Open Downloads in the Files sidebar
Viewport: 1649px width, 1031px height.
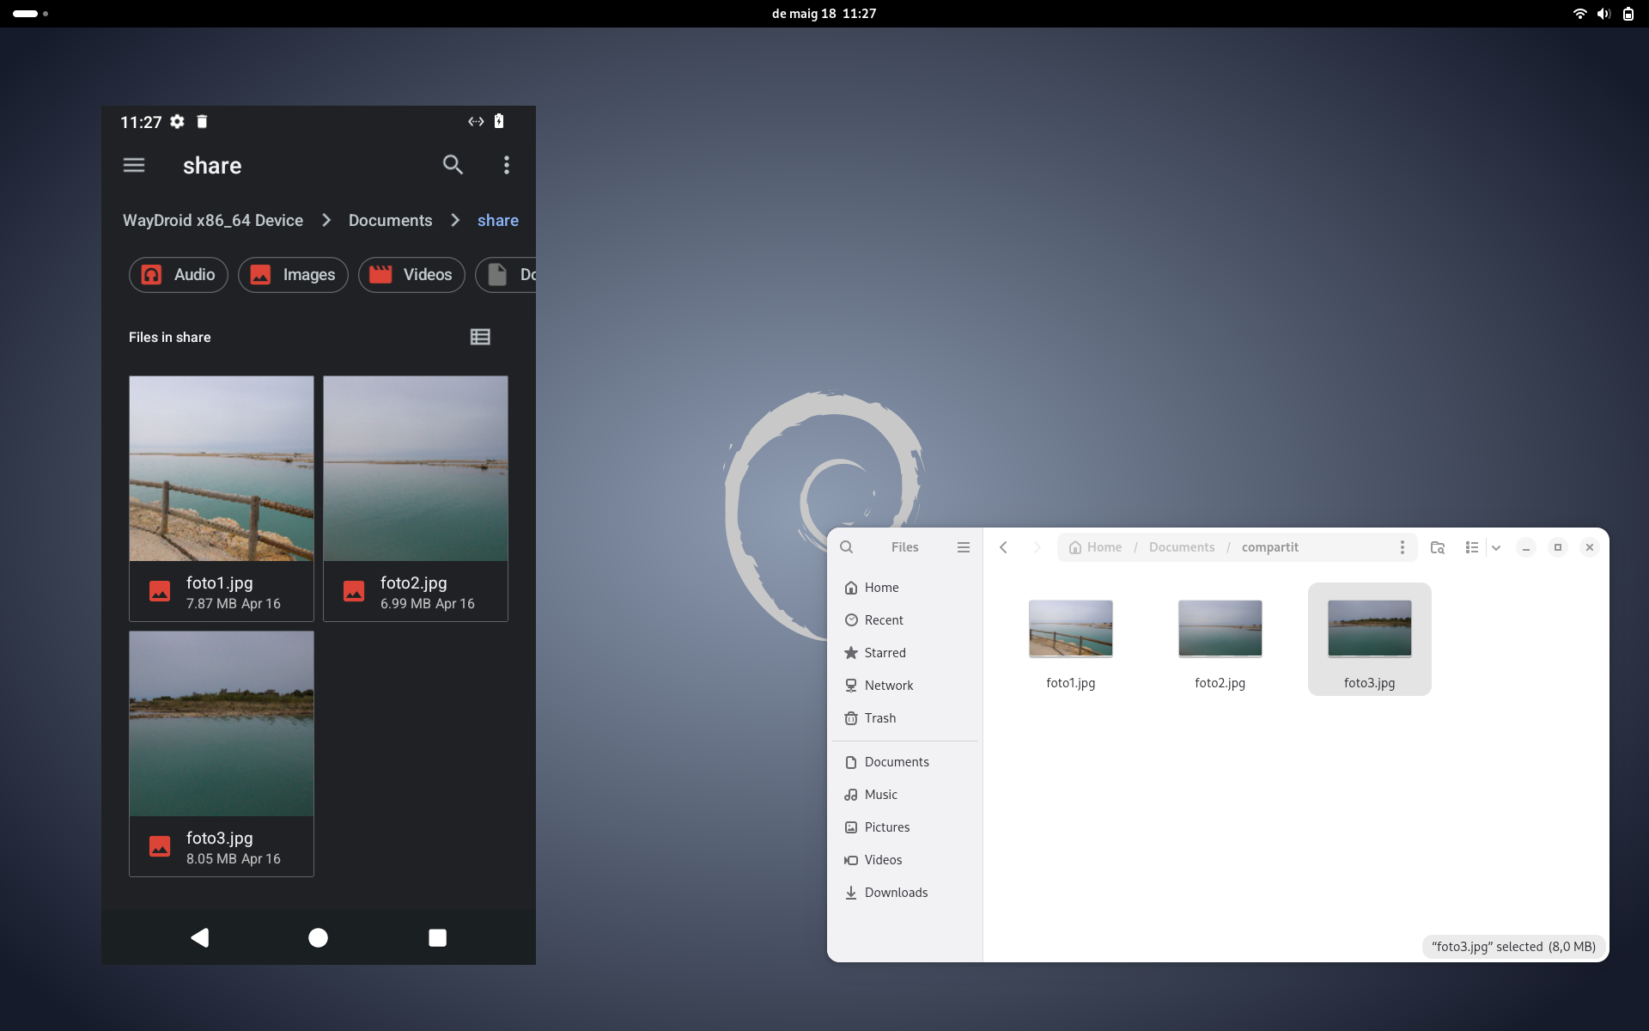(905, 893)
